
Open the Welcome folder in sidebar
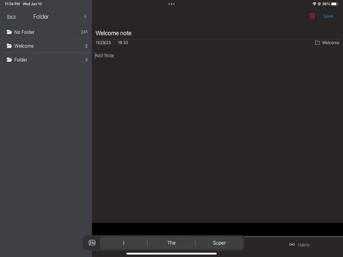click(x=47, y=46)
